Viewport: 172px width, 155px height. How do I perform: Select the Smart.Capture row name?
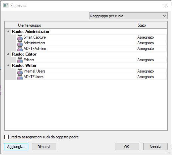tap(35, 37)
